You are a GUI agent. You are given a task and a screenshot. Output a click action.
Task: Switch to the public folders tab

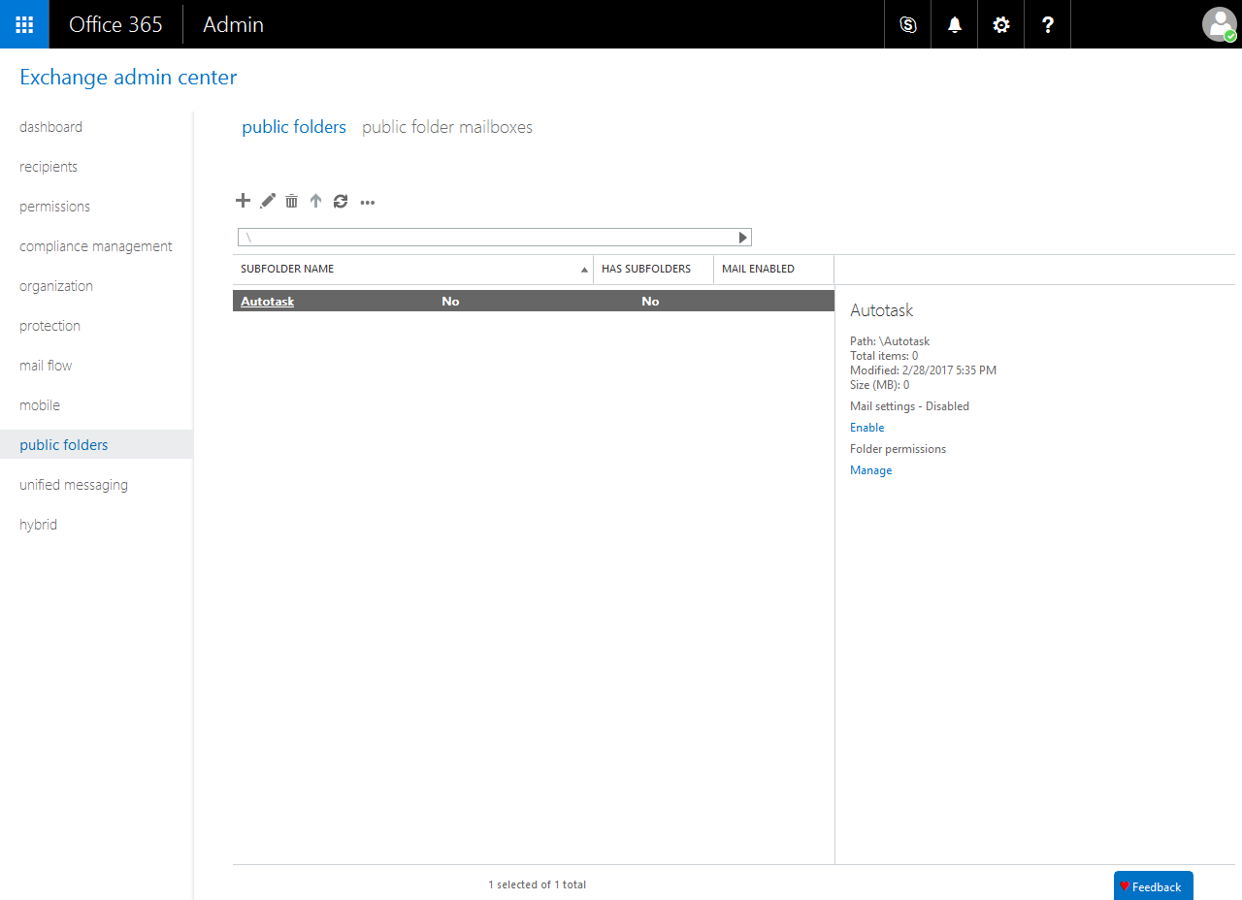294,127
